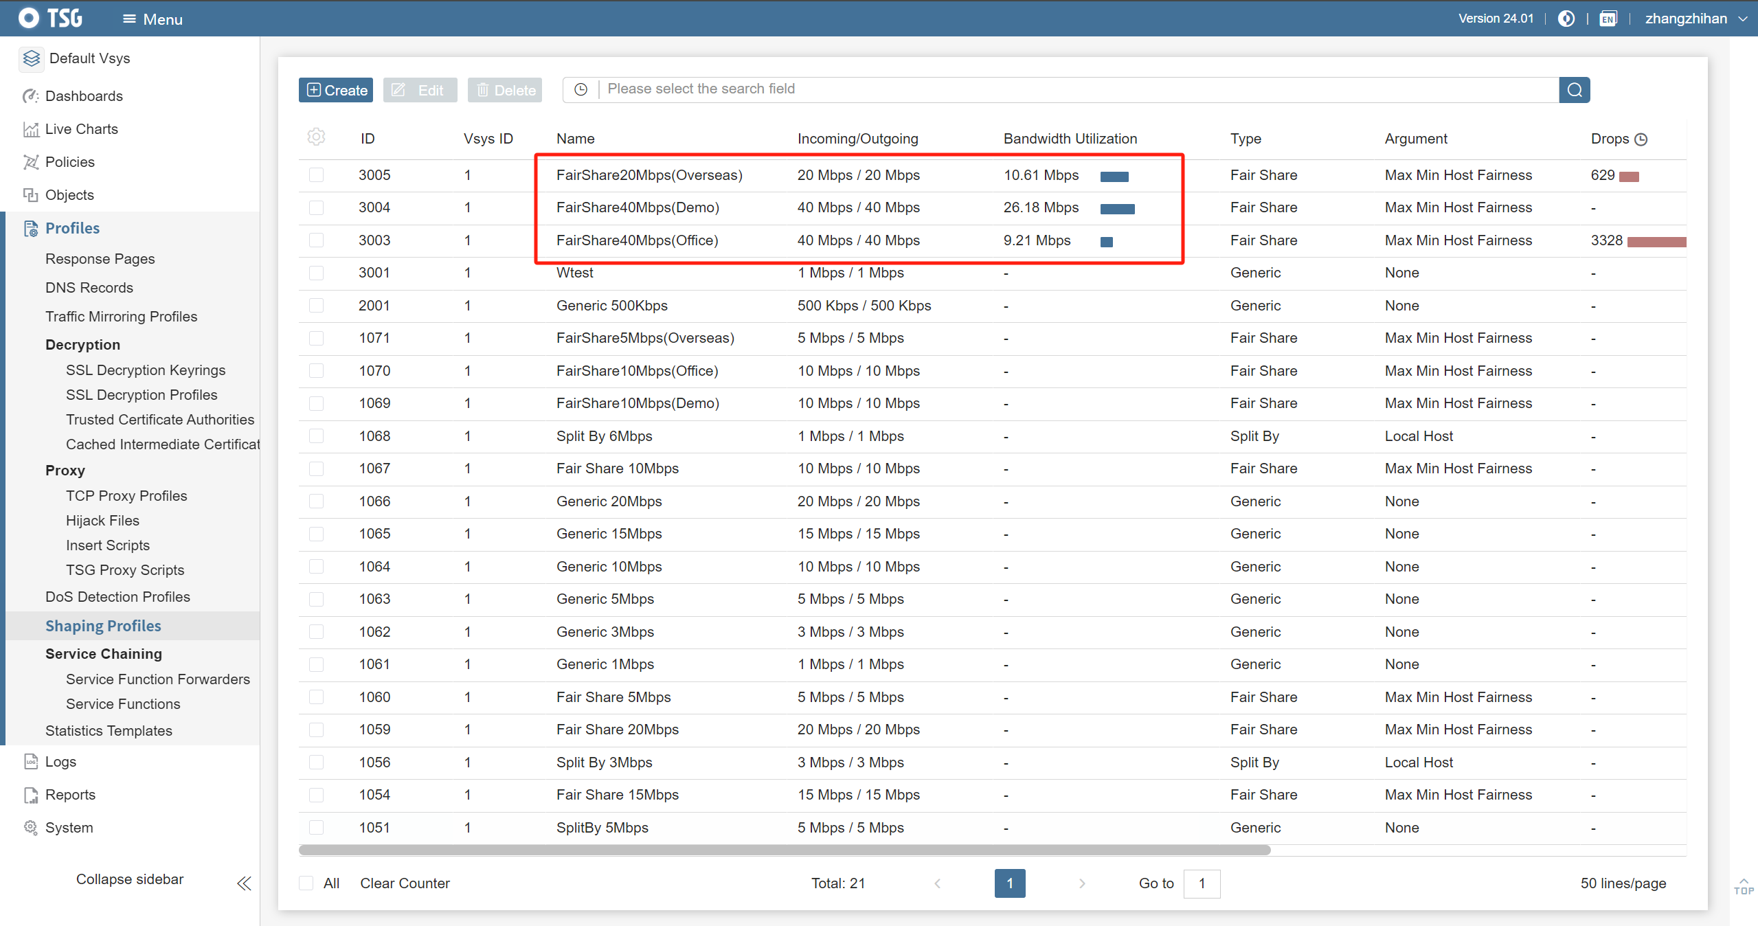Open the table column settings gear
Image resolution: width=1758 pixels, height=926 pixels.
(316, 137)
